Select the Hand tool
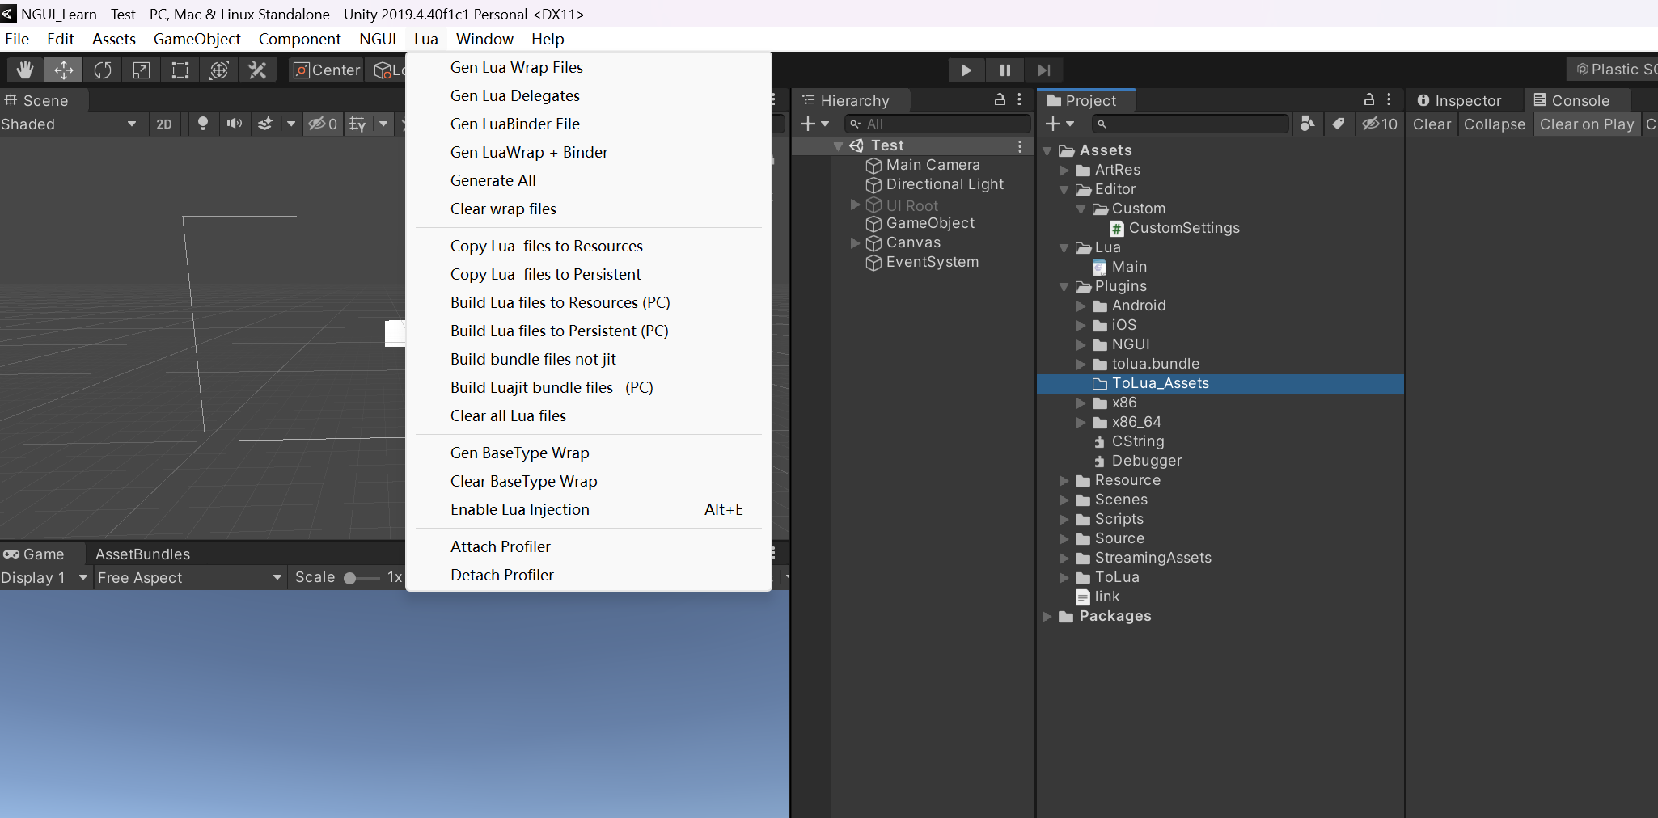 click(x=25, y=70)
